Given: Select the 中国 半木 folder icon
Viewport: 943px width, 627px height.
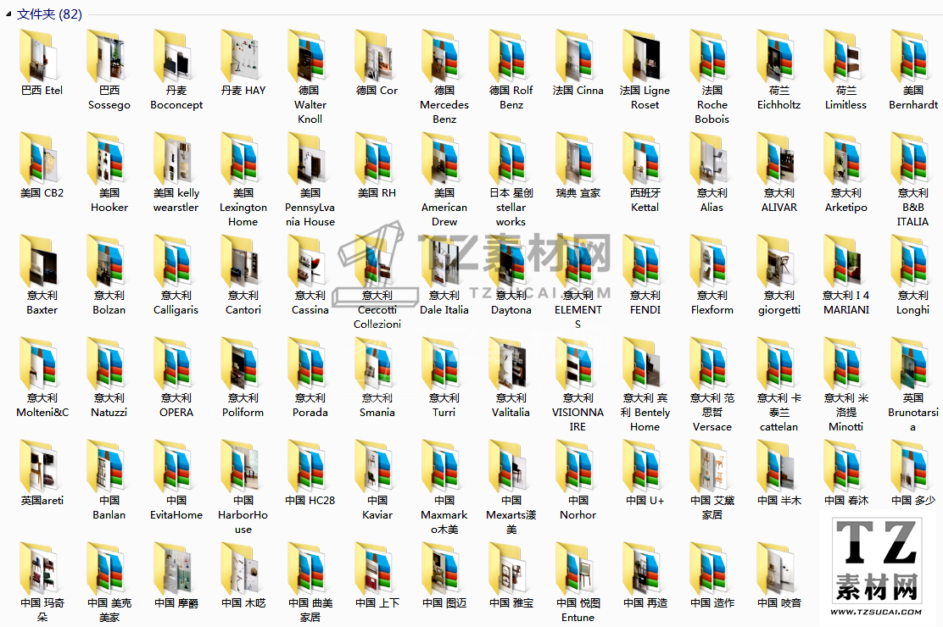Looking at the screenshot, I should tap(778, 466).
